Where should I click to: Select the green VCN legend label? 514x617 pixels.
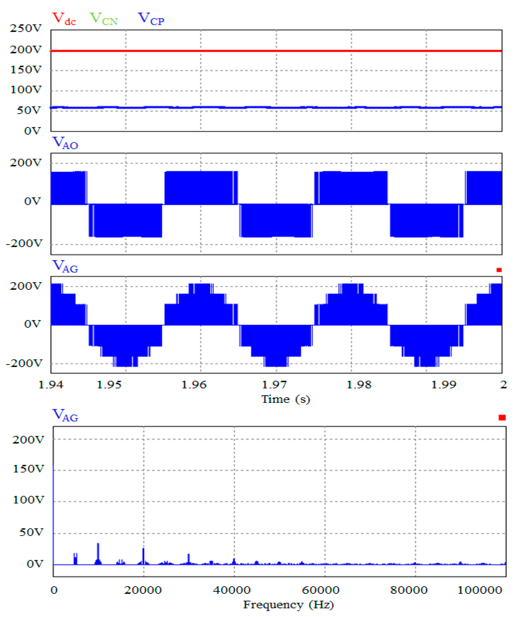(x=104, y=19)
